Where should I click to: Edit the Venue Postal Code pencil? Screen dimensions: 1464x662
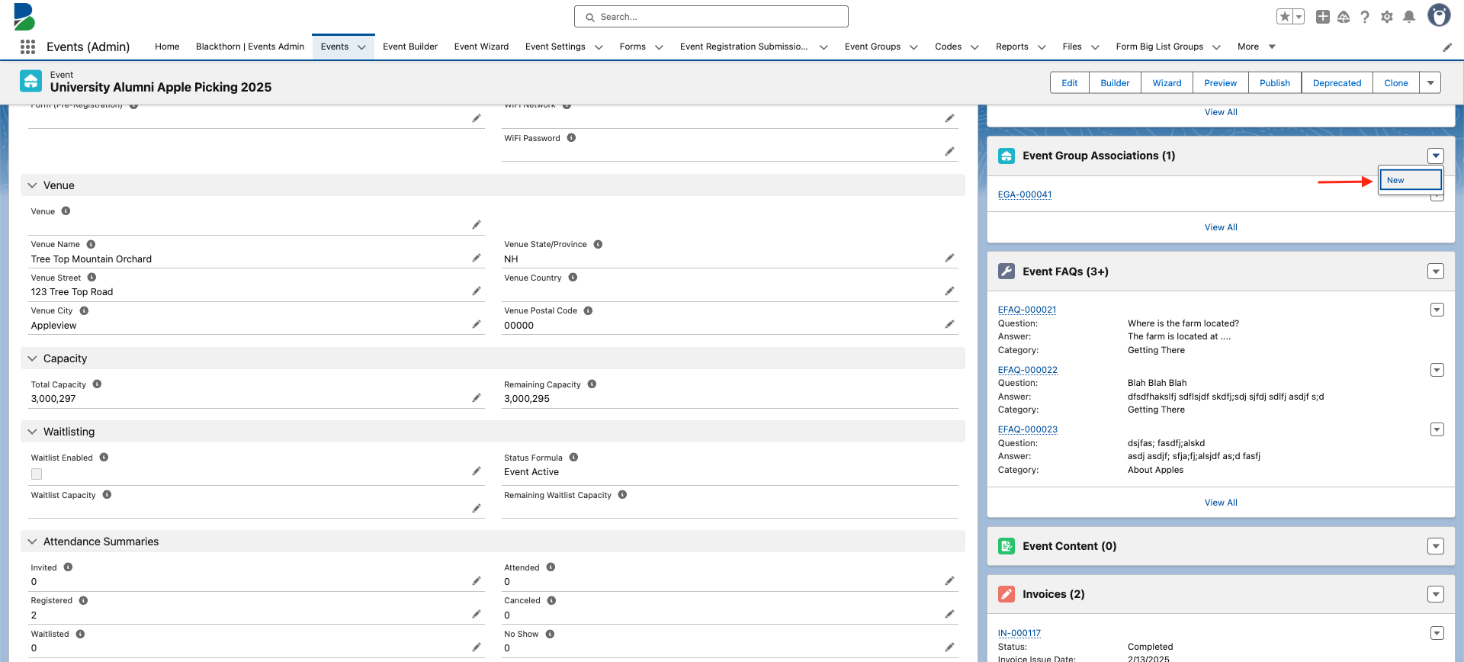pyautogui.click(x=949, y=324)
